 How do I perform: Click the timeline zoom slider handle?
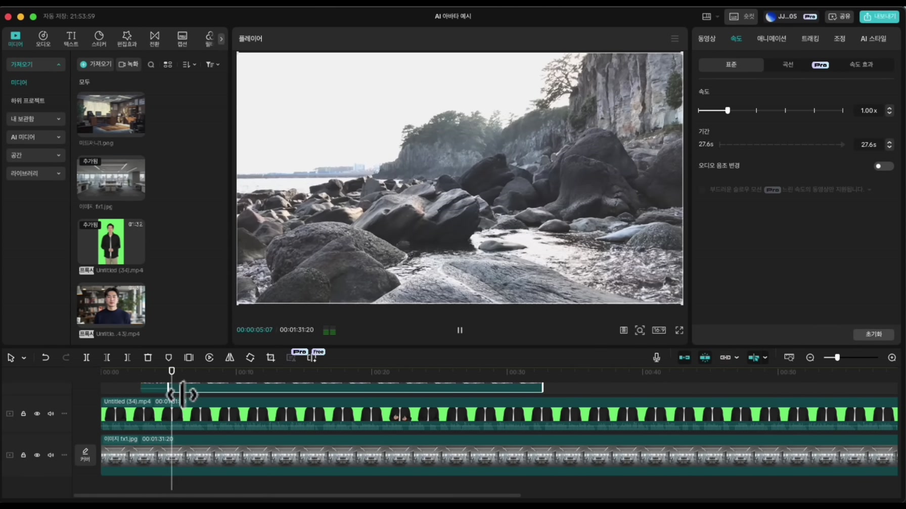[x=837, y=357]
